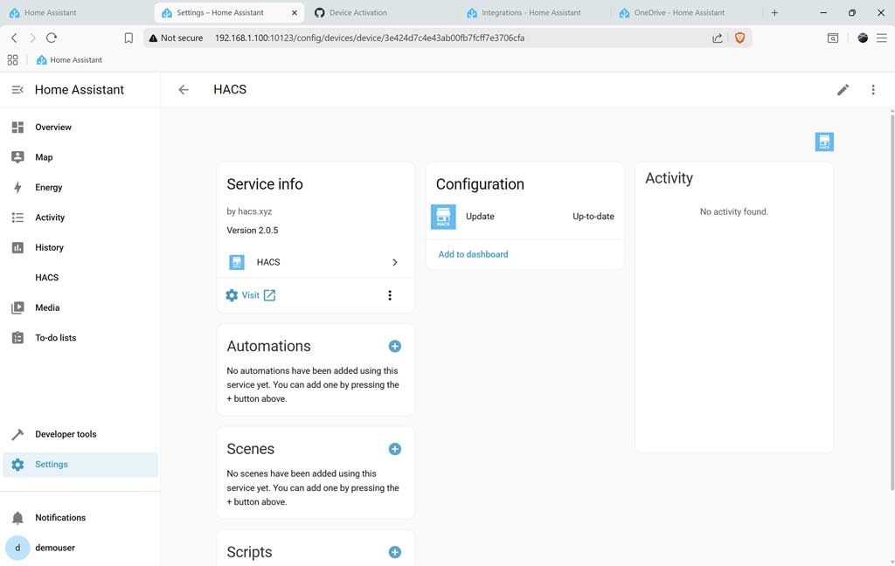Click the Energy lightning bolt icon
The height and width of the screenshot is (566, 895).
17,187
